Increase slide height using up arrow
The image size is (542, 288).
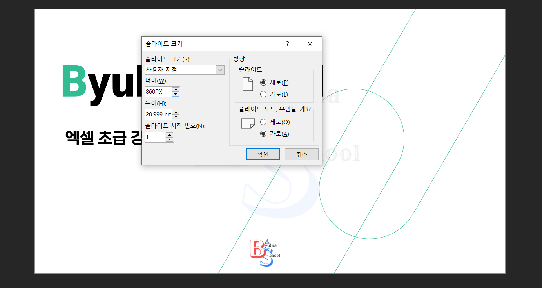(176, 112)
